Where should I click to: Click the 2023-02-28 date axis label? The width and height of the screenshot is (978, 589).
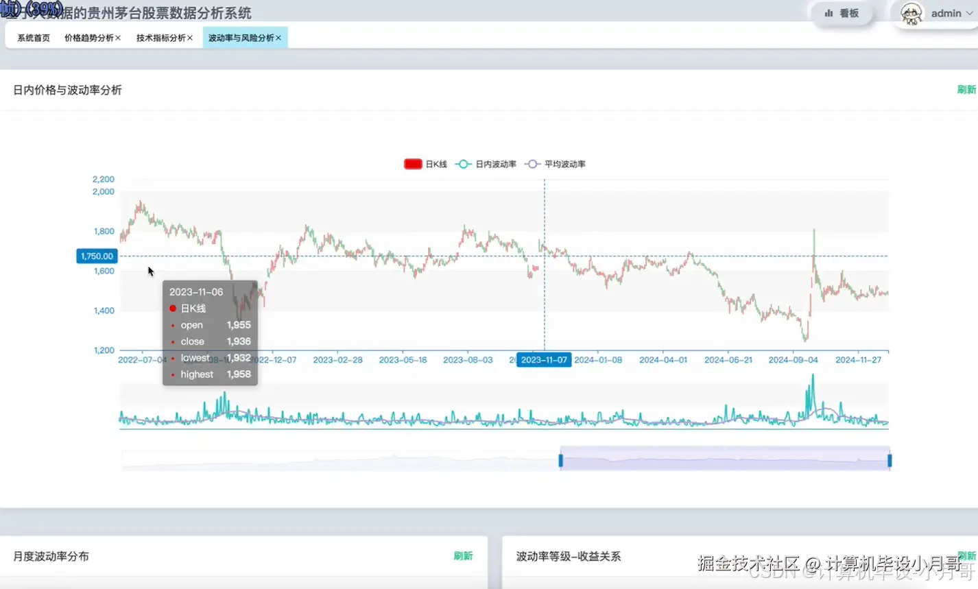point(337,360)
